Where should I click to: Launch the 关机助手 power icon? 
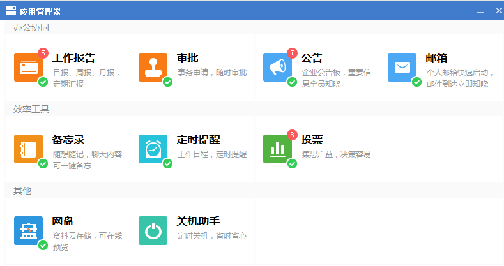[x=153, y=230]
